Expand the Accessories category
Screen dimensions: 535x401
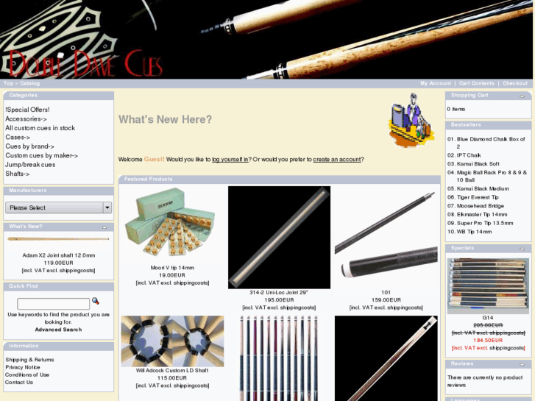pos(26,118)
